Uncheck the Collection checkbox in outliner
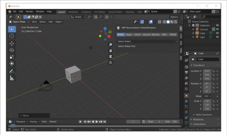227x135 pixels. coord(193,25)
